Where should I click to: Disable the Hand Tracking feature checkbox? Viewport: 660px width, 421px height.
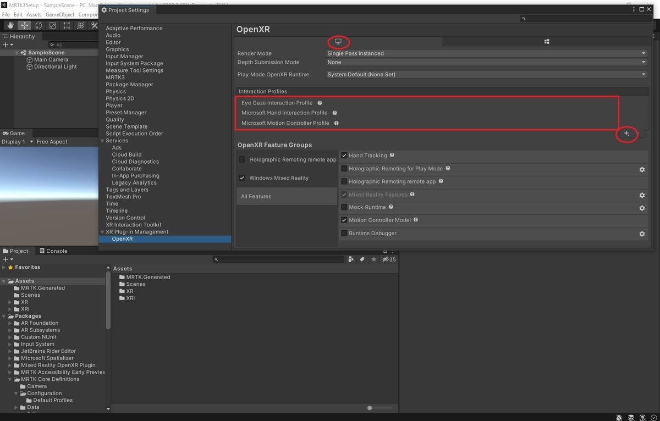tap(344, 156)
